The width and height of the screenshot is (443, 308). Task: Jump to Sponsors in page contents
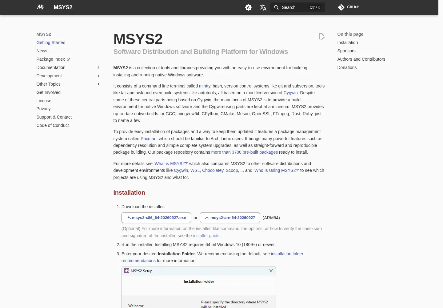346,51
